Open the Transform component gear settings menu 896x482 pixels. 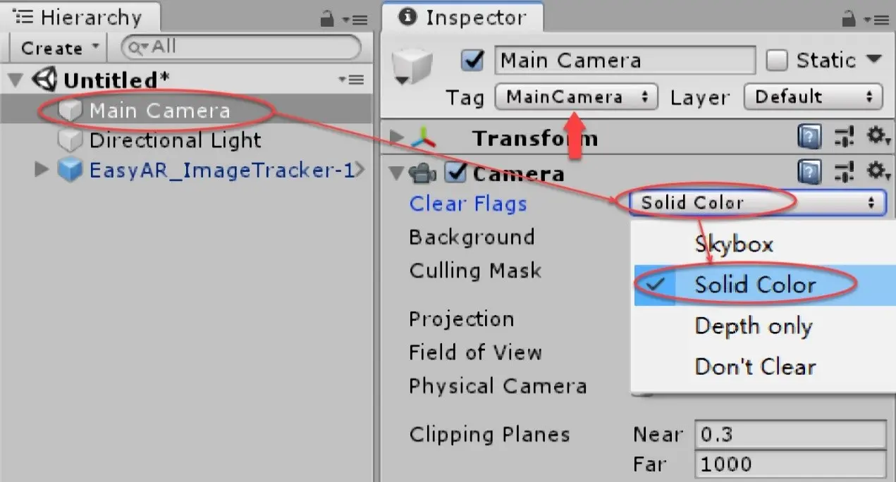tap(876, 137)
